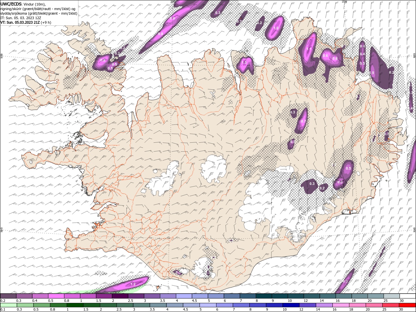Click the lower legend row swatch labeled 2.5
This screenshot has width=416, height=312.
(124, 305)
